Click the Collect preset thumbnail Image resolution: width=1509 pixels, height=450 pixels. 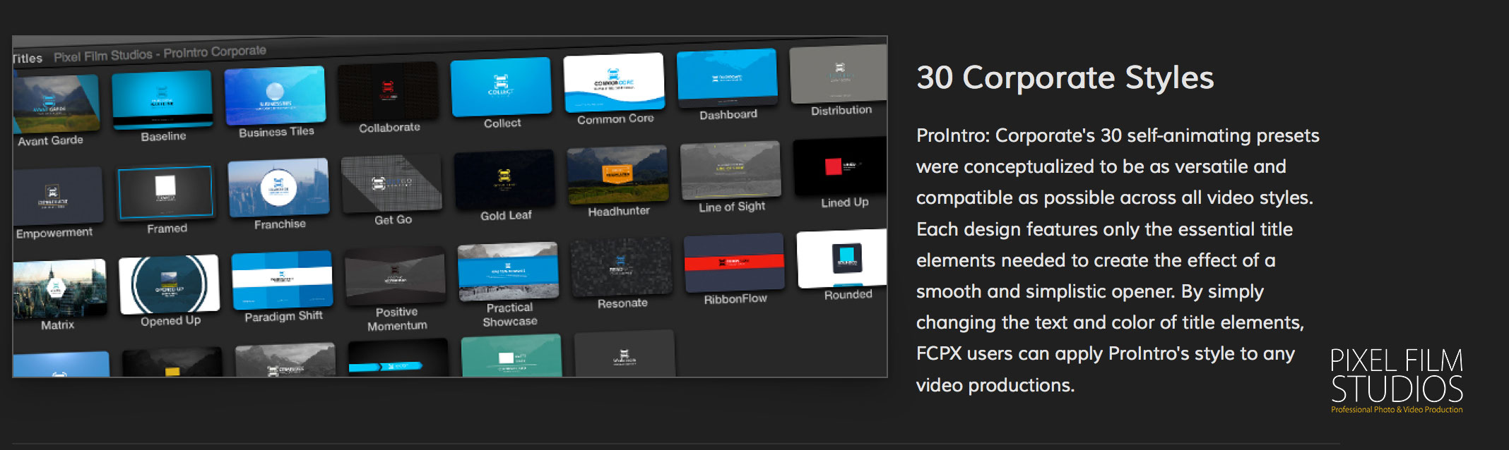click(x=501, y=87)
